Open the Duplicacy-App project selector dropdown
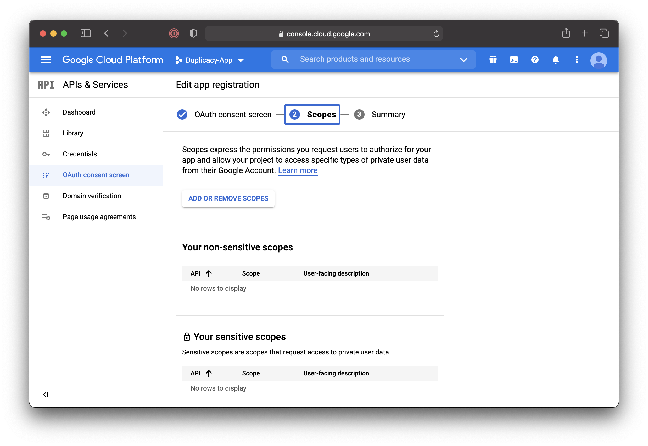648x446 pixels. click(209, 60)
